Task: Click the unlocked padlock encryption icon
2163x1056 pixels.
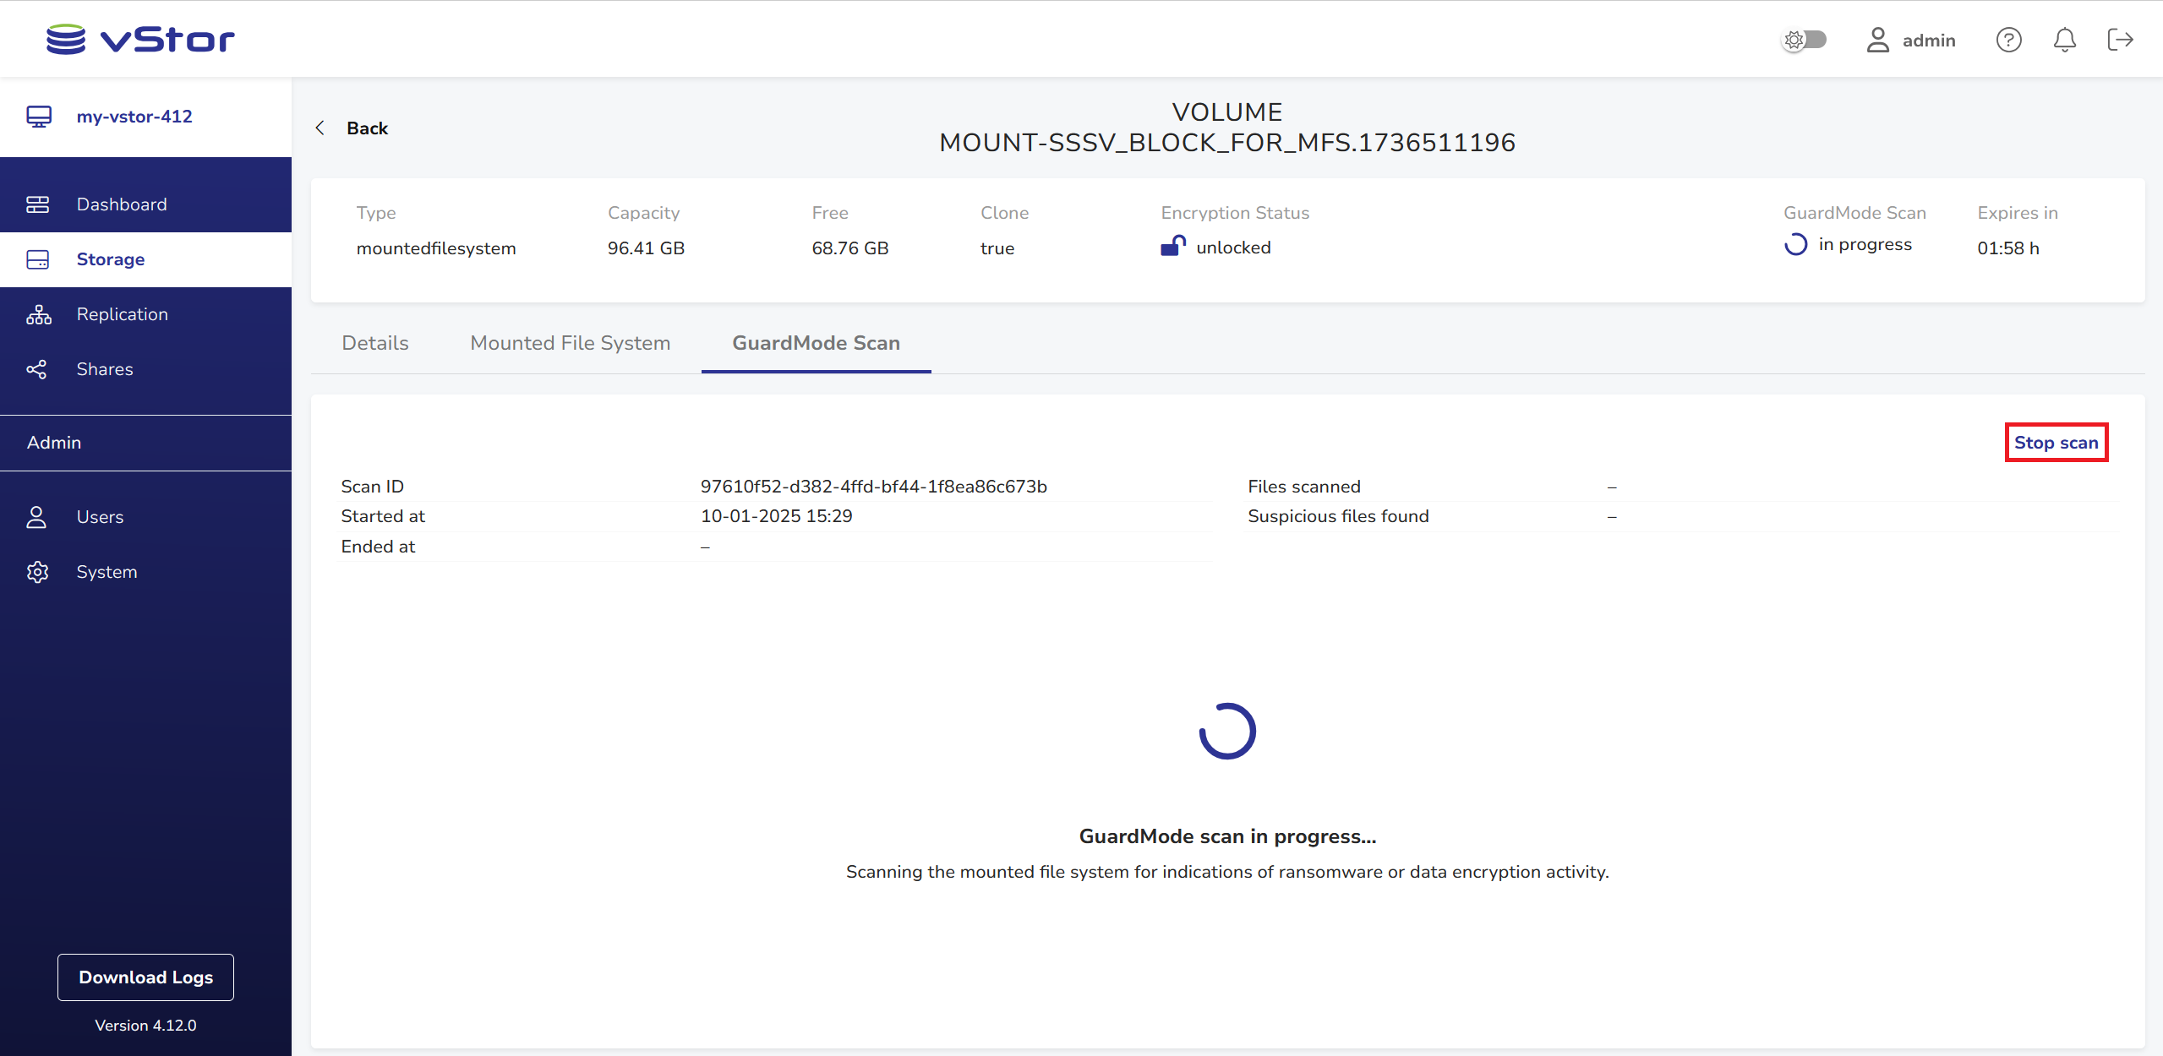Action: (x=1172, y=246)
